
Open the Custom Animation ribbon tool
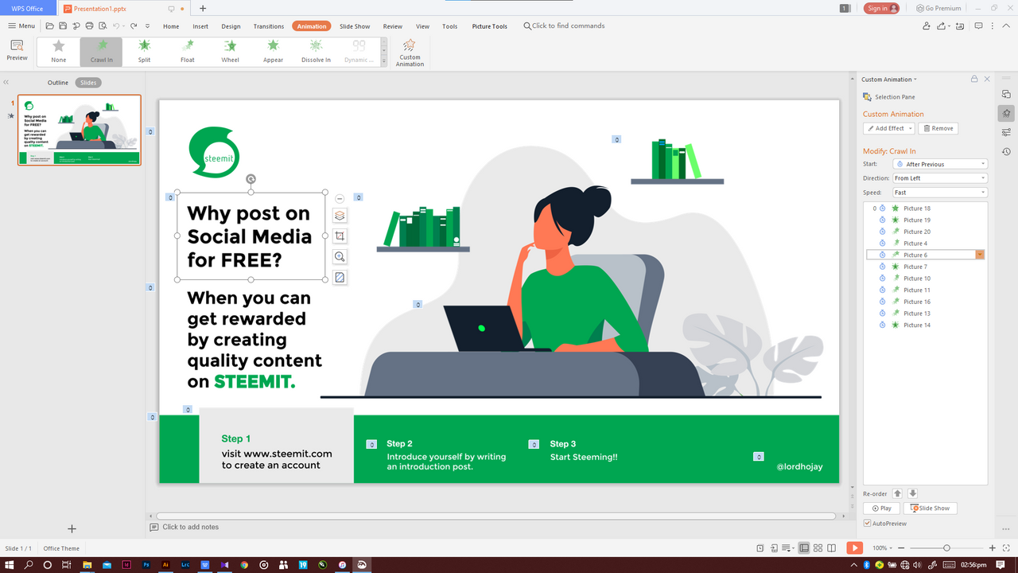pos(410,53)
